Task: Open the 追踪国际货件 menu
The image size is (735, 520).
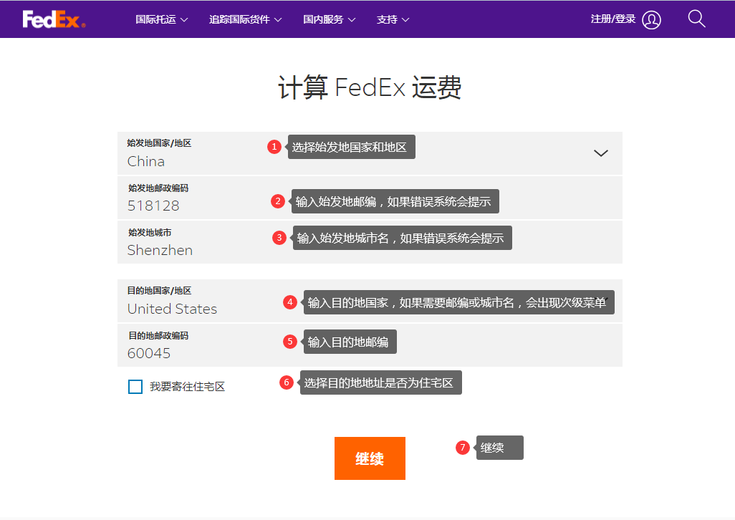Action: [x=245, y=19]
